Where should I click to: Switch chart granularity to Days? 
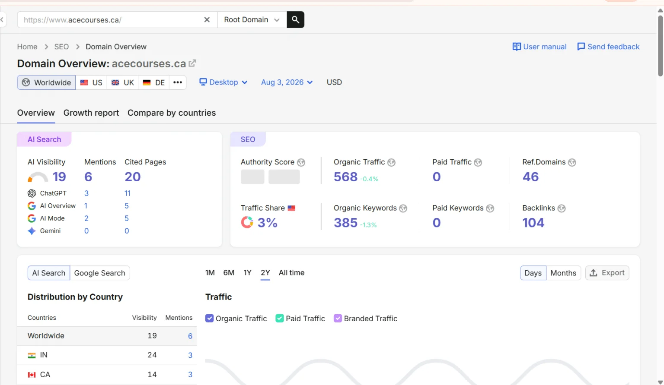click(x=533, y=273)
